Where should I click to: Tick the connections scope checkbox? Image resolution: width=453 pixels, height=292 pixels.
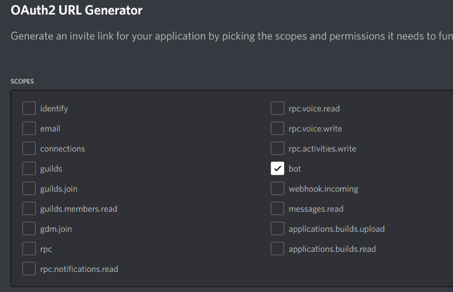coord(28,149)
